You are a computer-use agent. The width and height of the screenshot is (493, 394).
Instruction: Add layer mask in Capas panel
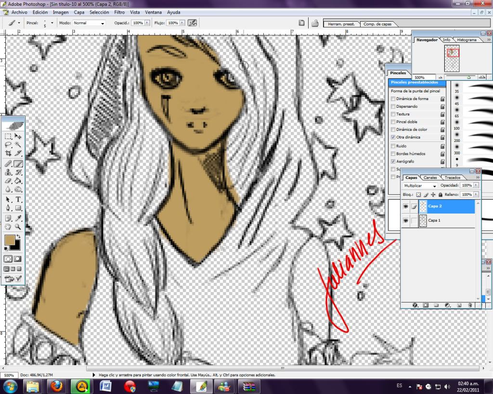(426, 305)
